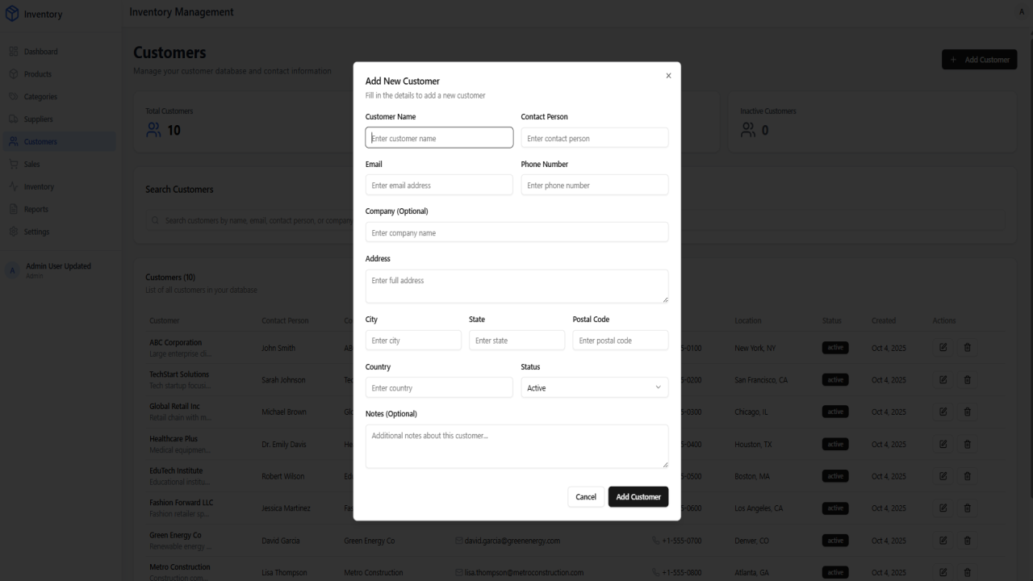Image resolution: width=1033 pixels, height=581 pixels.
Task: Edit the Metro Construction customer
Action: click(943, 572)
